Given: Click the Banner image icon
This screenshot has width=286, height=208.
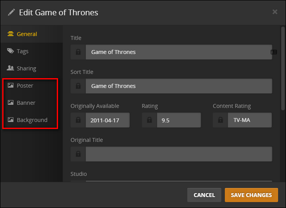Looking at the screenshot, I should point(11,102).
